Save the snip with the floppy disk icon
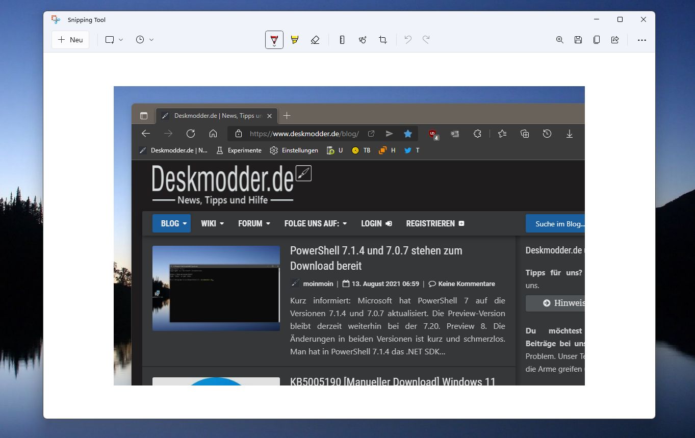The width and height of the screenshot is (695, 438). coord(578,40)
